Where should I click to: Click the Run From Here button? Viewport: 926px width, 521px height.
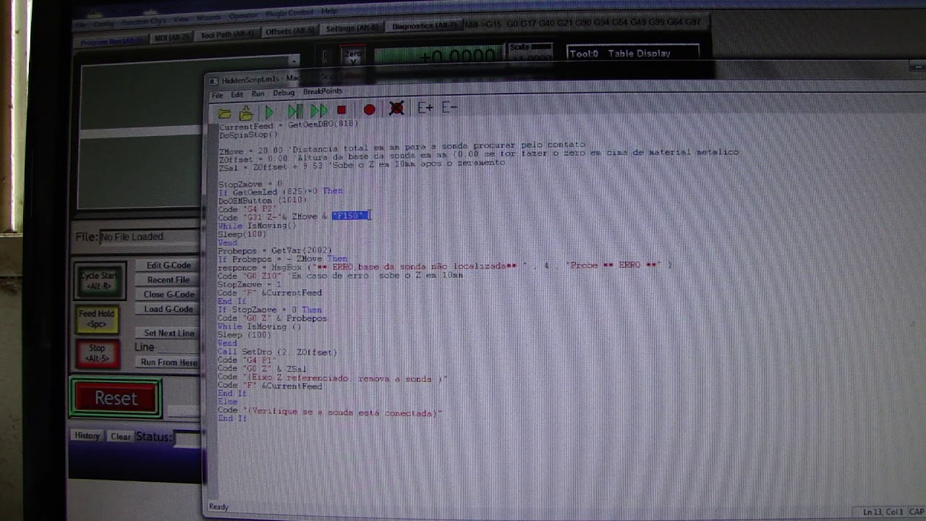point(169,362)
